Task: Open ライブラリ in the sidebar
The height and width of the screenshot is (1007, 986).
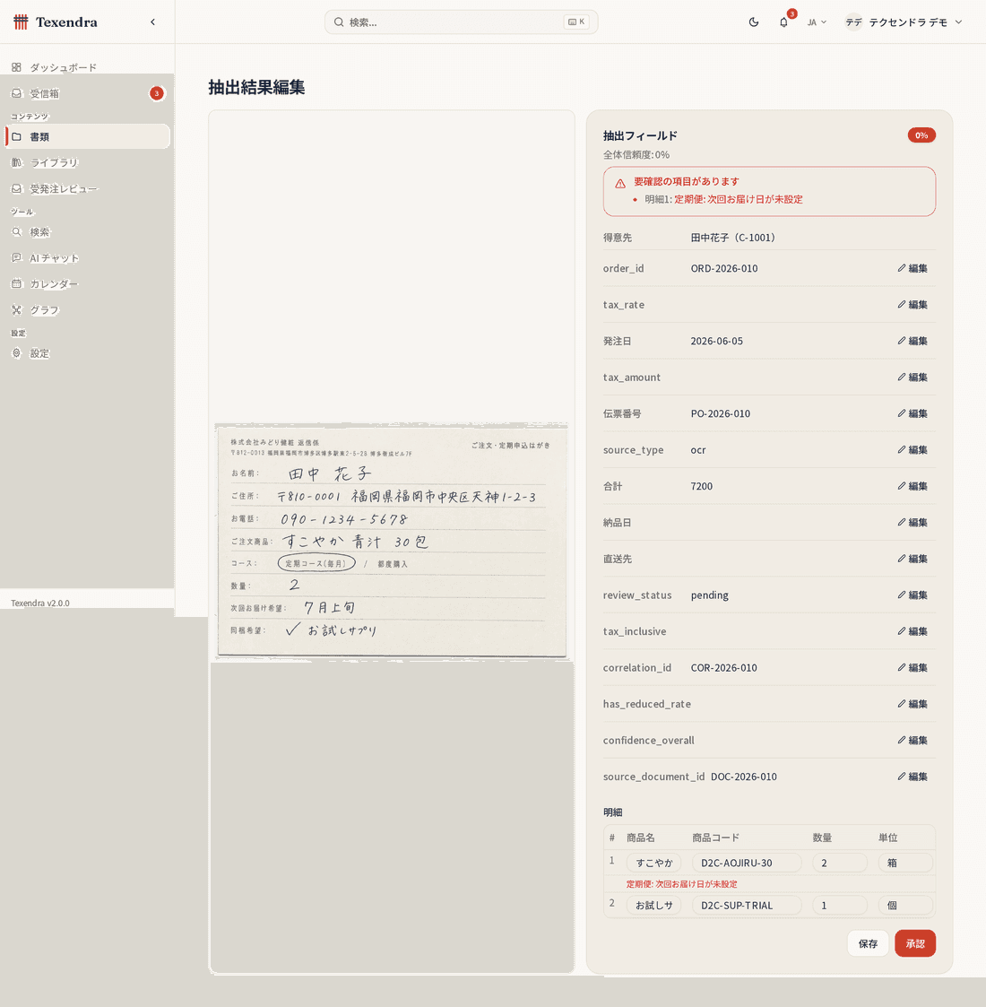Action: coord(87,162)
